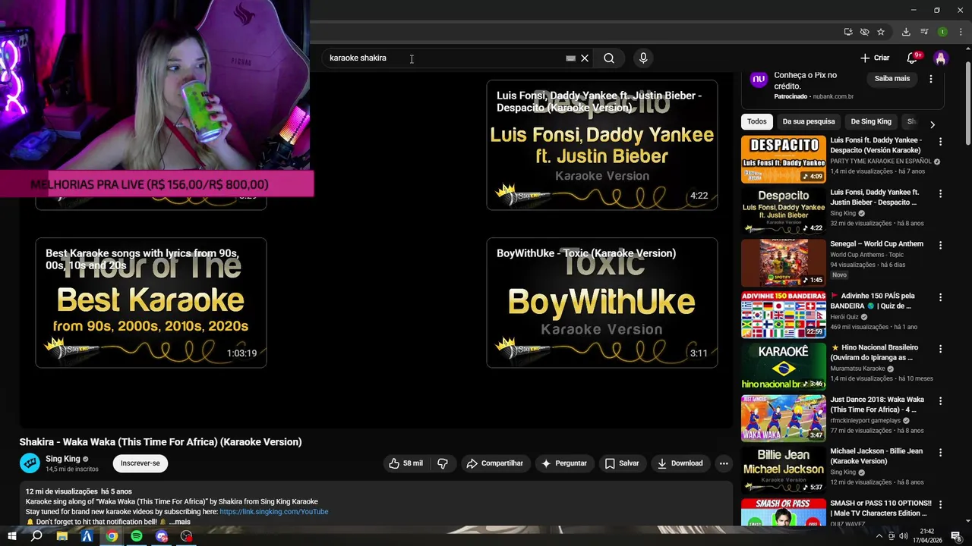Click the Download button under video

click(680, 463)
